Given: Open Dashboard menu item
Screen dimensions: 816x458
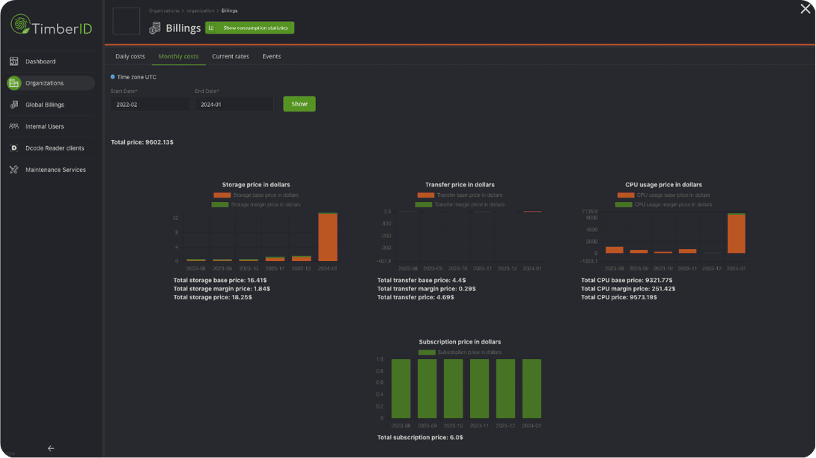Looking at the screenshot, I should point(40,61).
